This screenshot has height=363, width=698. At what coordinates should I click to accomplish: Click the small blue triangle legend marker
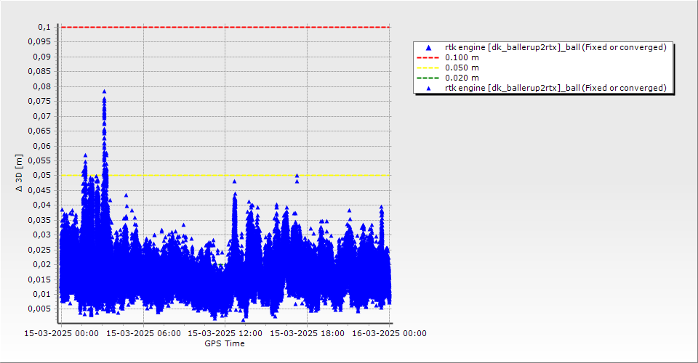point(428,88)
